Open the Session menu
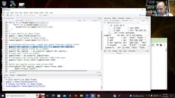Viewport: 175px width, 98px height. point(26,13)
